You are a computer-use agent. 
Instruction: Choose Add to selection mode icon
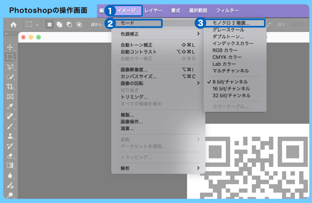point(59,25)
